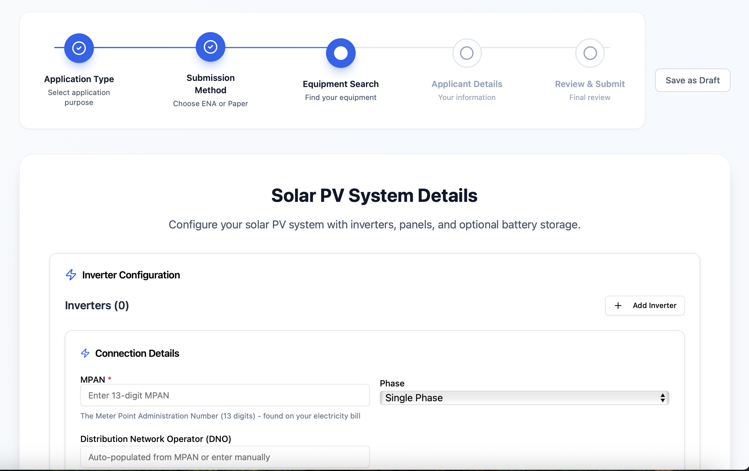The height and width of the screenshot is (471, 749).
Task: Click the Equipment Search current step circle
Action: 341,53
